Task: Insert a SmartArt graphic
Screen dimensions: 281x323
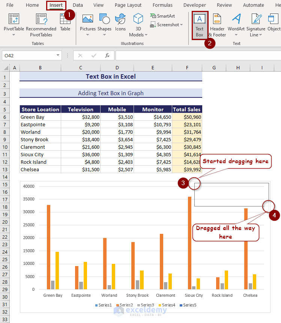Action: click(162, 16)
